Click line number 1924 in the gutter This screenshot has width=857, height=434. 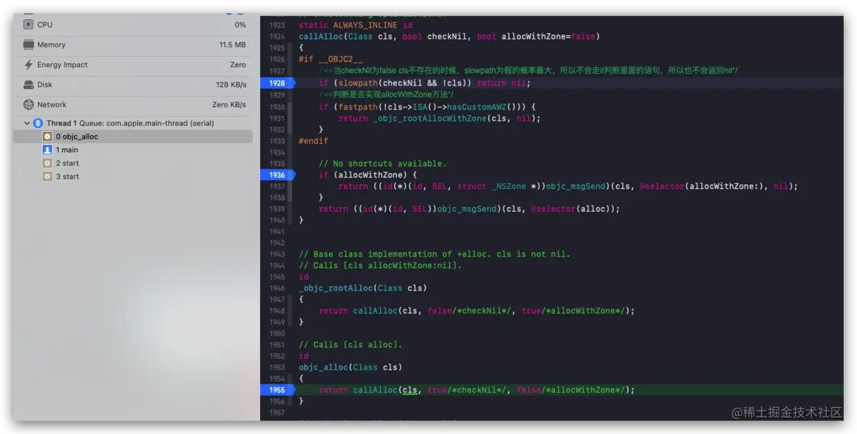(x=276, y=37)
